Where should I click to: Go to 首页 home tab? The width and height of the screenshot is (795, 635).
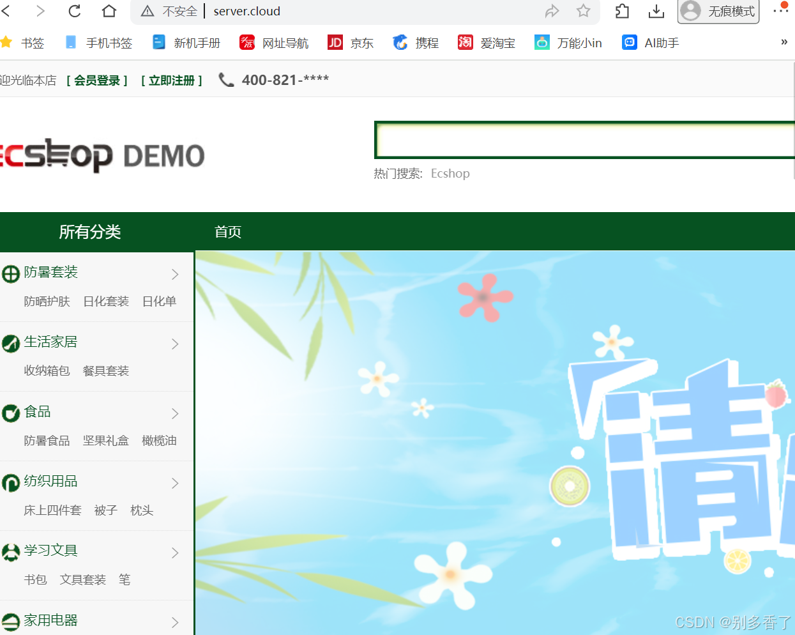click(x=228, y=232)
